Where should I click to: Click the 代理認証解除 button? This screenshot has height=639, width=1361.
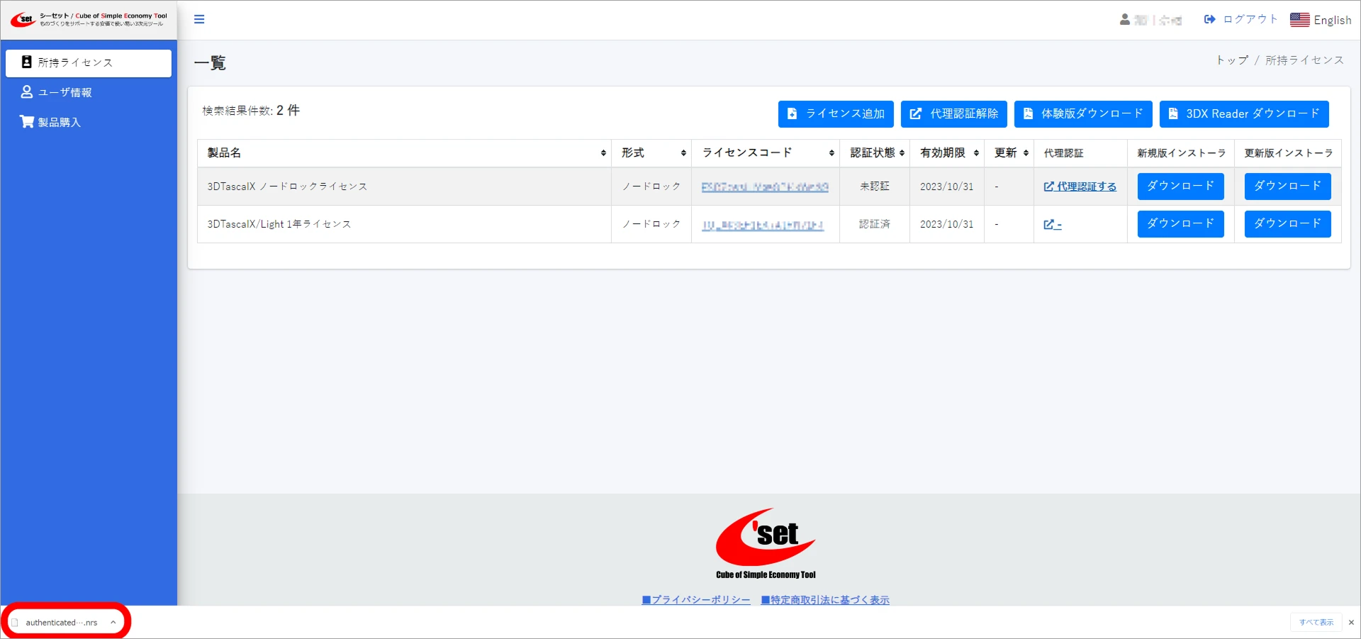(953, 114)
